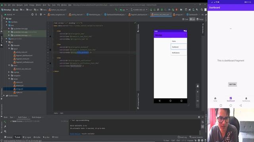Switch to fragment_dashboard.xml tab

[x=138, y=15]
